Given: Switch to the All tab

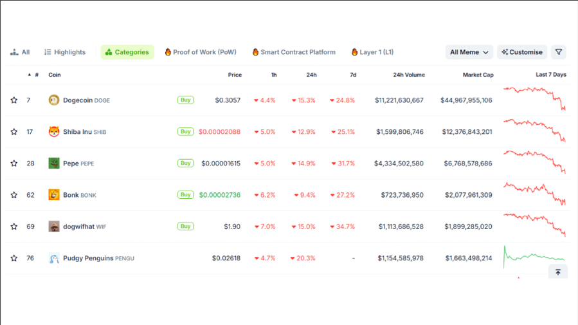Looking at the screenshot, I should [20, 52].
